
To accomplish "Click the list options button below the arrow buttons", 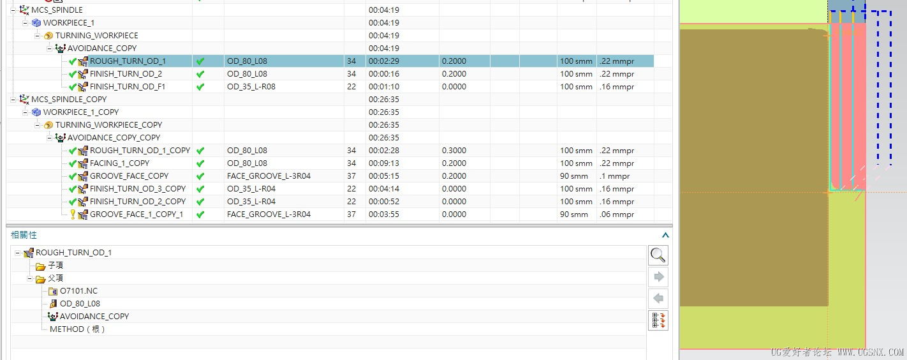I will pos(658,320).
